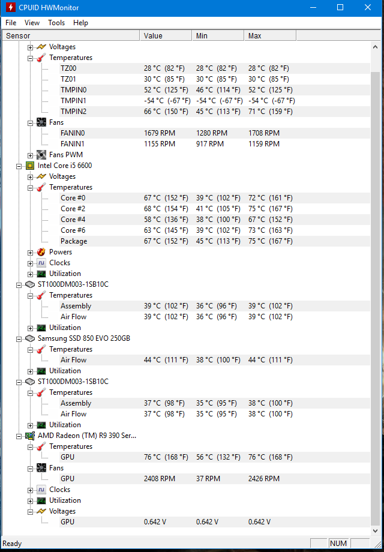Viewport: 384px width, 552px height.
Task: Collapse the Intel Core i5 6600 node
Action: click(19, 166)
